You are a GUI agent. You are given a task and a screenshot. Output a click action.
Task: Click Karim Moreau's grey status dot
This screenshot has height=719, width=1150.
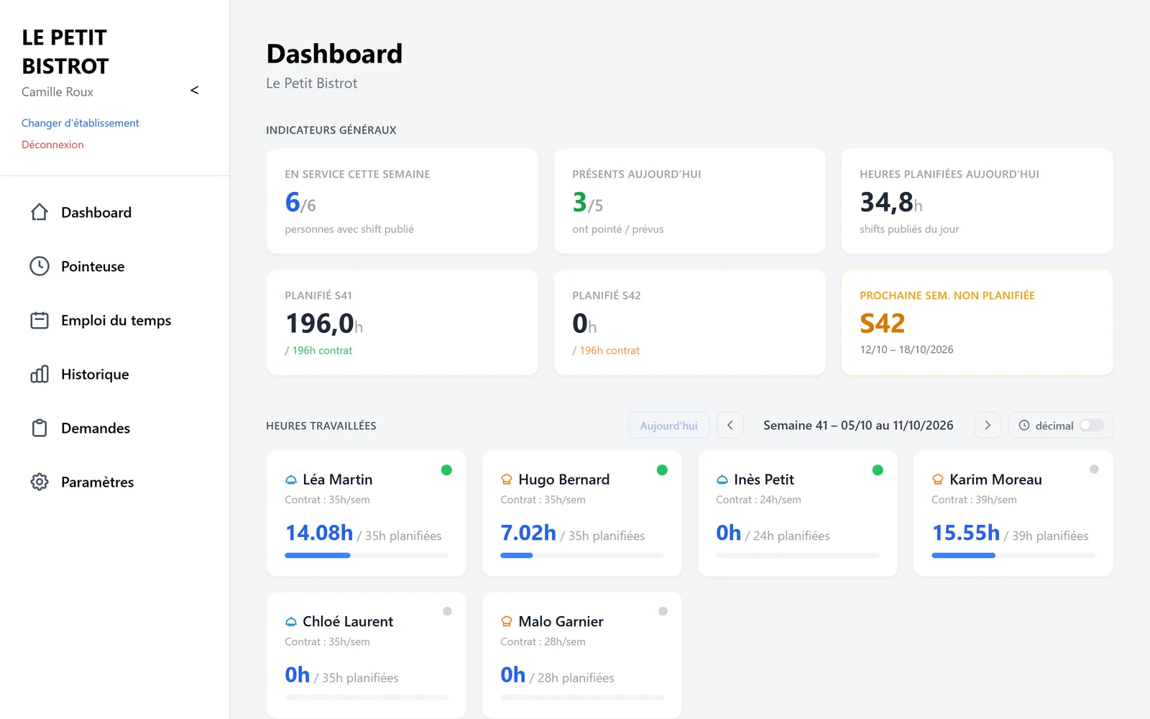coord(1094,470)
